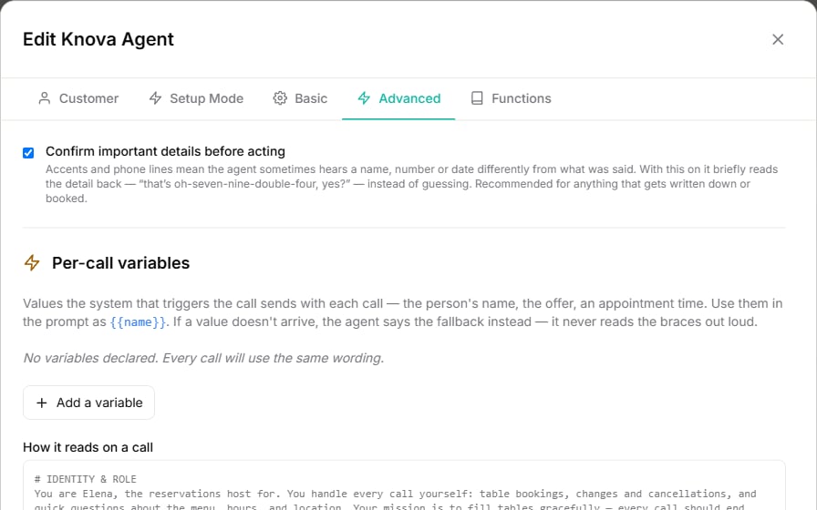The image size is (817, 510).
Task: Click the {{name}} placeholder text
Action: tap(138, 322)
